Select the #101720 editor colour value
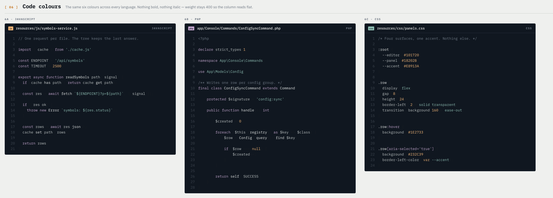 pos(411,55)
